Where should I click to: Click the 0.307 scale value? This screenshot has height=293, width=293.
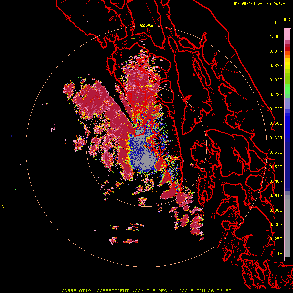276,225
